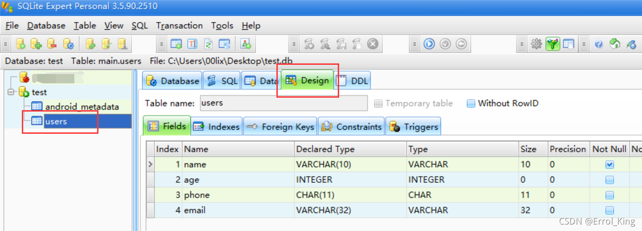Click the refresh page icon with green arrows

[x=209, y=44]
